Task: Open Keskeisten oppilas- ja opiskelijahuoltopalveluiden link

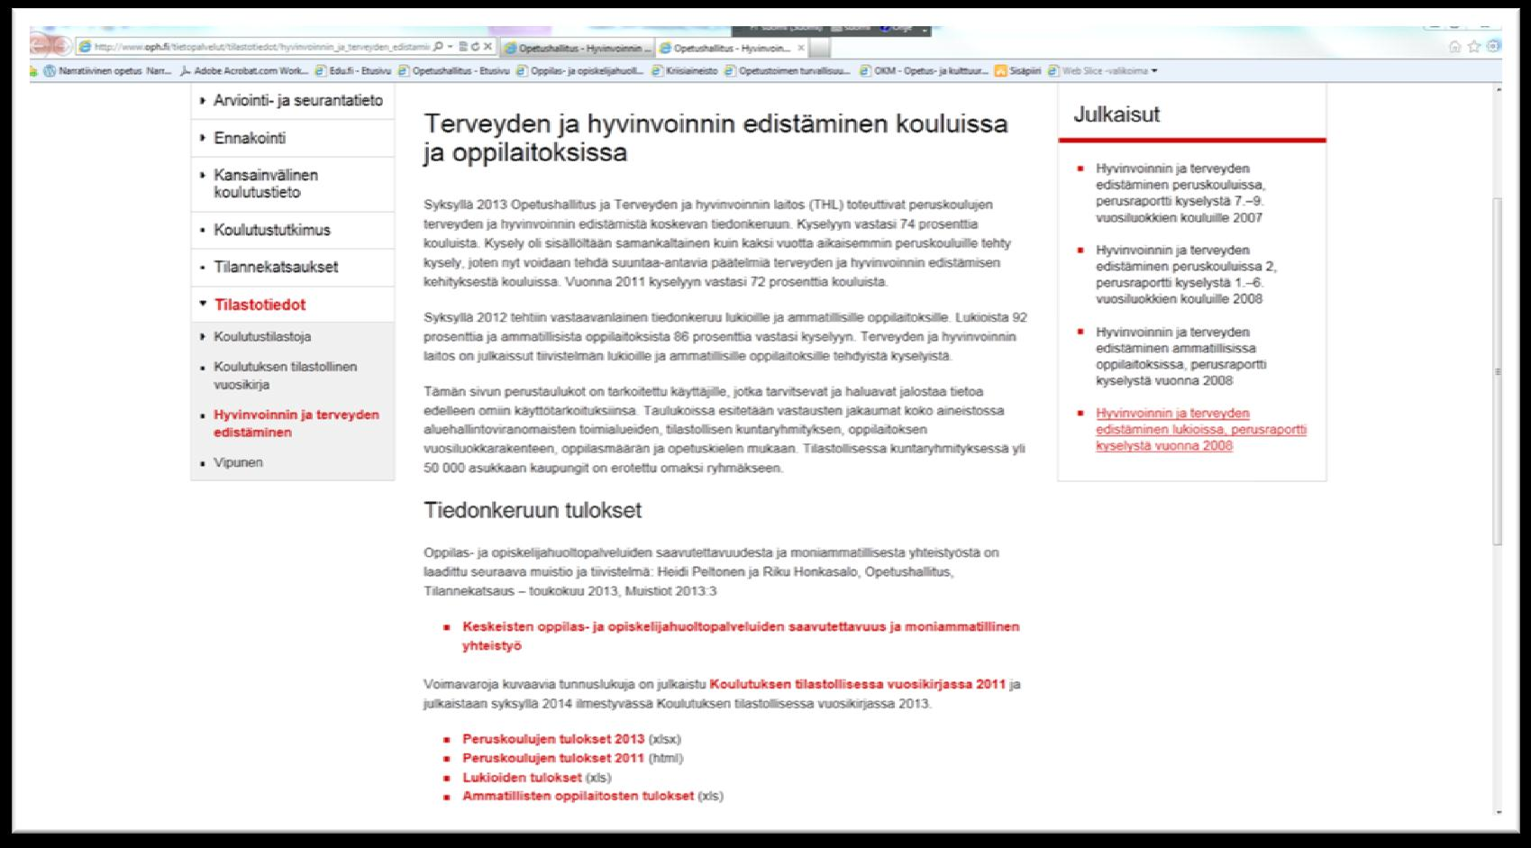Action: point(741,635)
